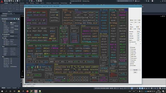The image size is (166, 93).
Task: Click Select Objects icon in Properties panel
Action: coord(16,19)
